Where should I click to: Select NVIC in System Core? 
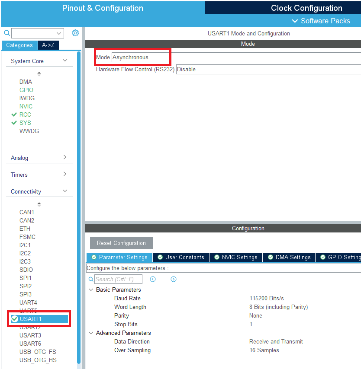tap(26, 106)
